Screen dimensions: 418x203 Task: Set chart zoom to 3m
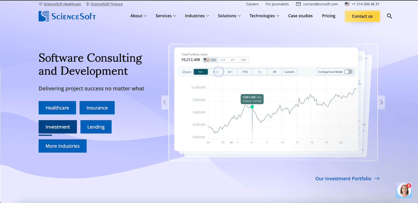[x=216, y=72]
